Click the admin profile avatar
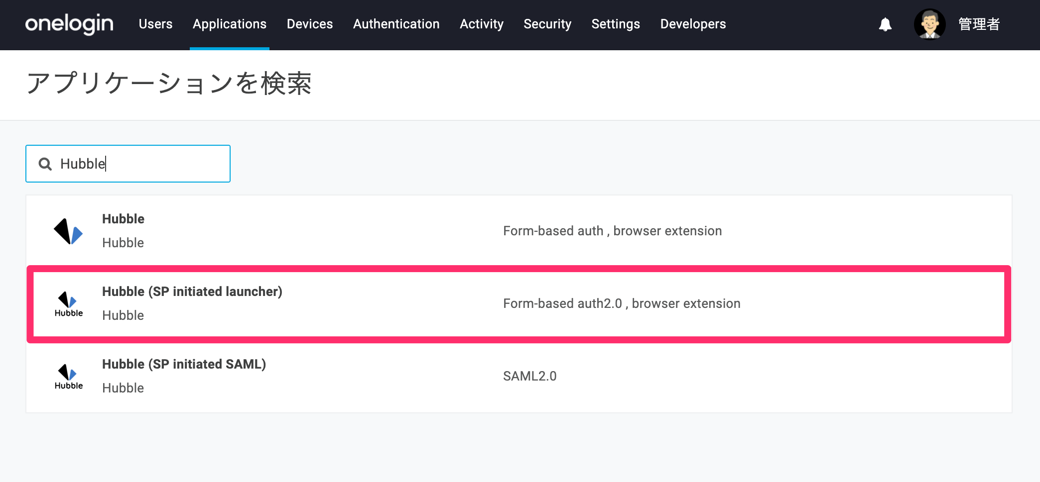 [x=929, y=24]
